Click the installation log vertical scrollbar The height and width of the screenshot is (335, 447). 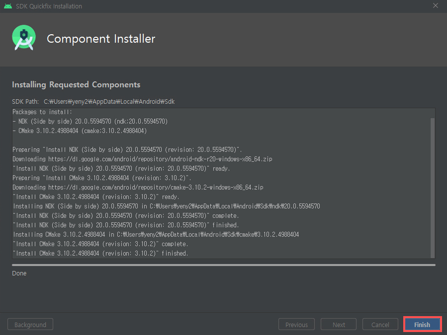(433, 188)
